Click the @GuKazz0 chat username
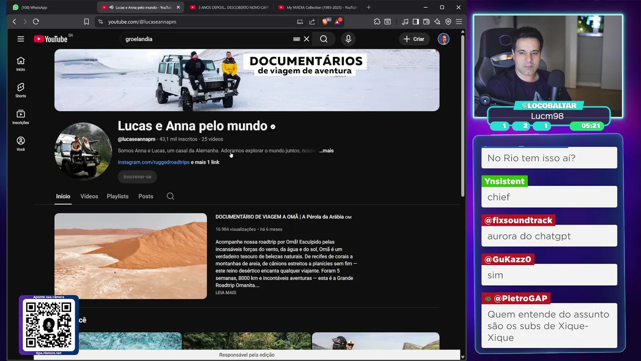 pos(507,259)
